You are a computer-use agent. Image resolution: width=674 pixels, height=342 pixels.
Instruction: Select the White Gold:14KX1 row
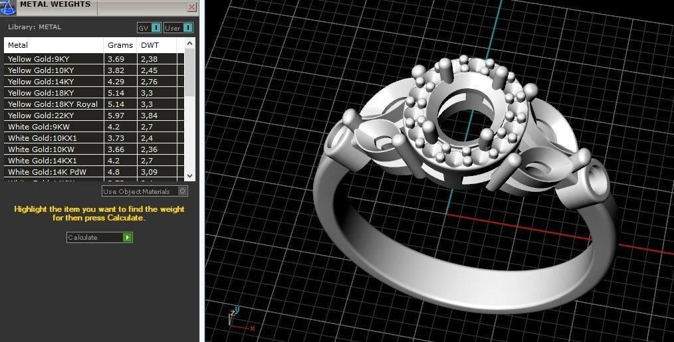tap(94, 161)
